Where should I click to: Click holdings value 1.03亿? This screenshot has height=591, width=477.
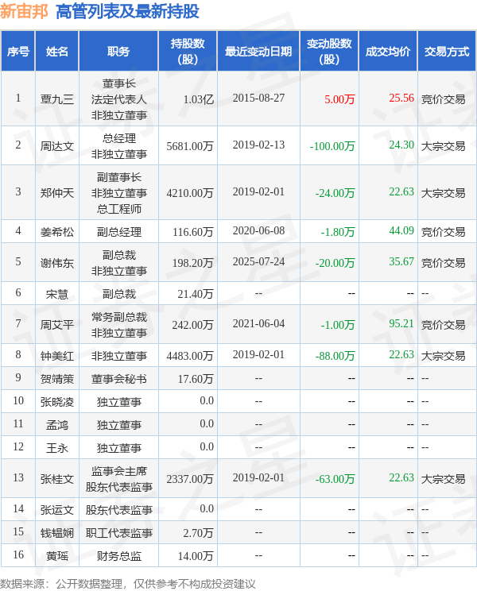click(x=198, y=99)
